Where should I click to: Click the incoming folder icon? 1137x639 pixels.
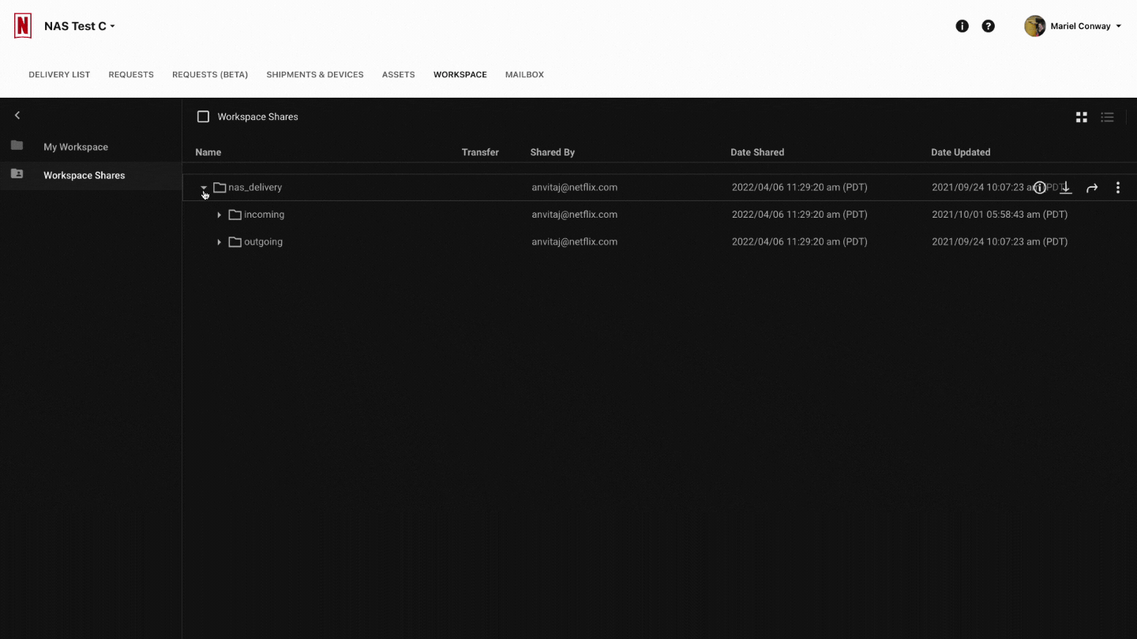click(x=235, y=215)
